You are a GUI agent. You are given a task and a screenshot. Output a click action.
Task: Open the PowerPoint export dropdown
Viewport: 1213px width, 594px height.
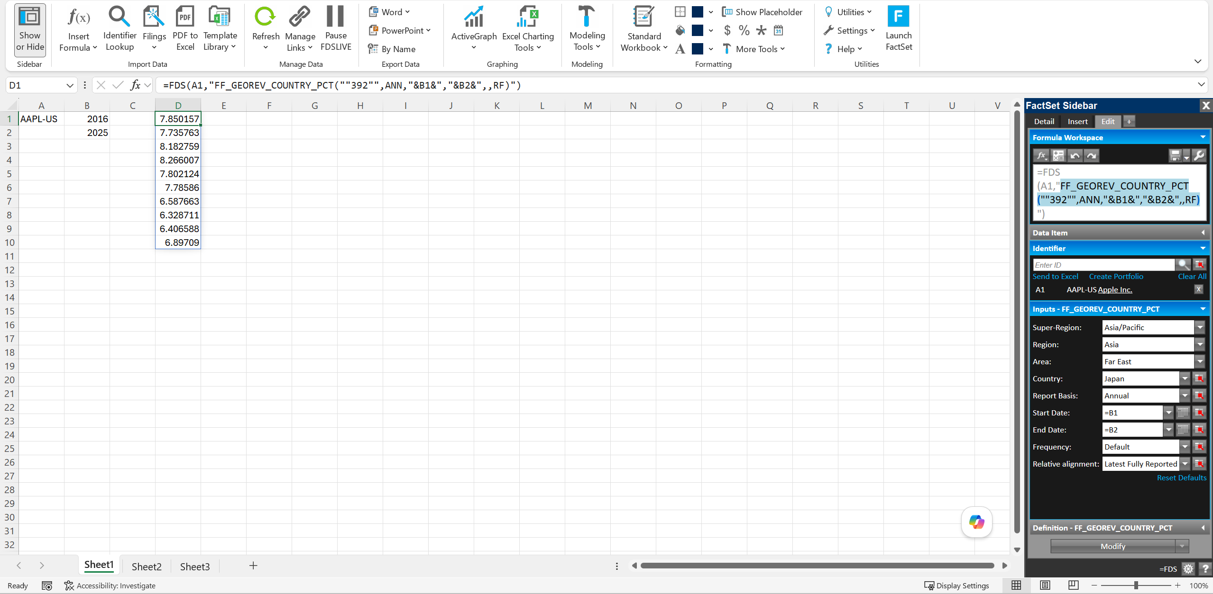[x=400, y=31]
